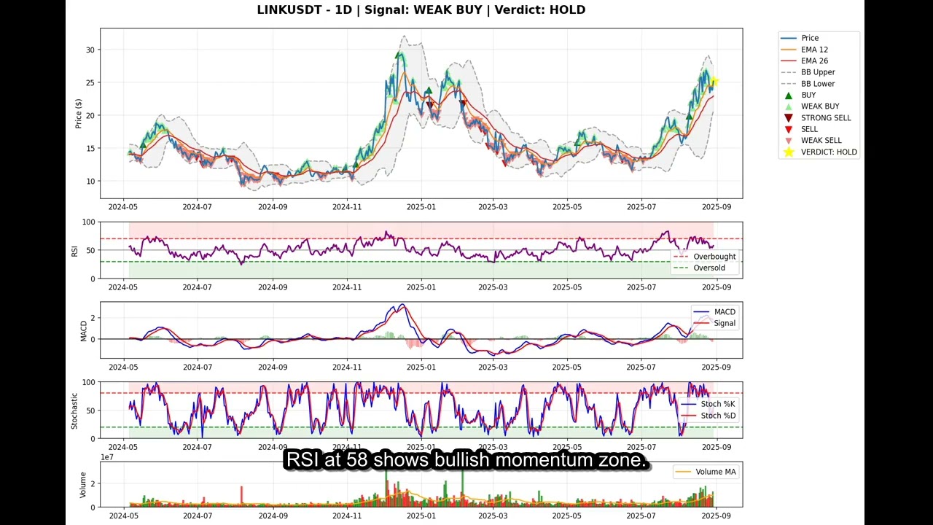The height and width of the screenshot is (525, 933).
Task: Select the BB Upper legend entry
Action: pyautogui.click(x=808, y=72)
